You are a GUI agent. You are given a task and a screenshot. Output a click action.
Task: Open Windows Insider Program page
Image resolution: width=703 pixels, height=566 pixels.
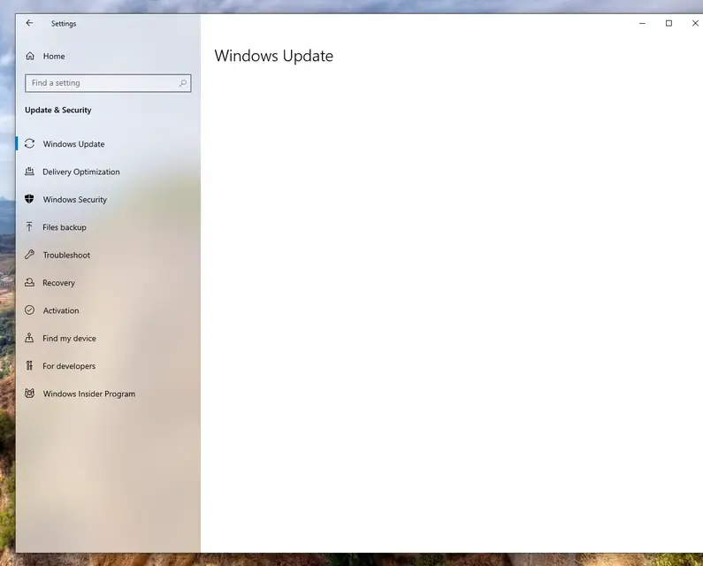[88, 394]
